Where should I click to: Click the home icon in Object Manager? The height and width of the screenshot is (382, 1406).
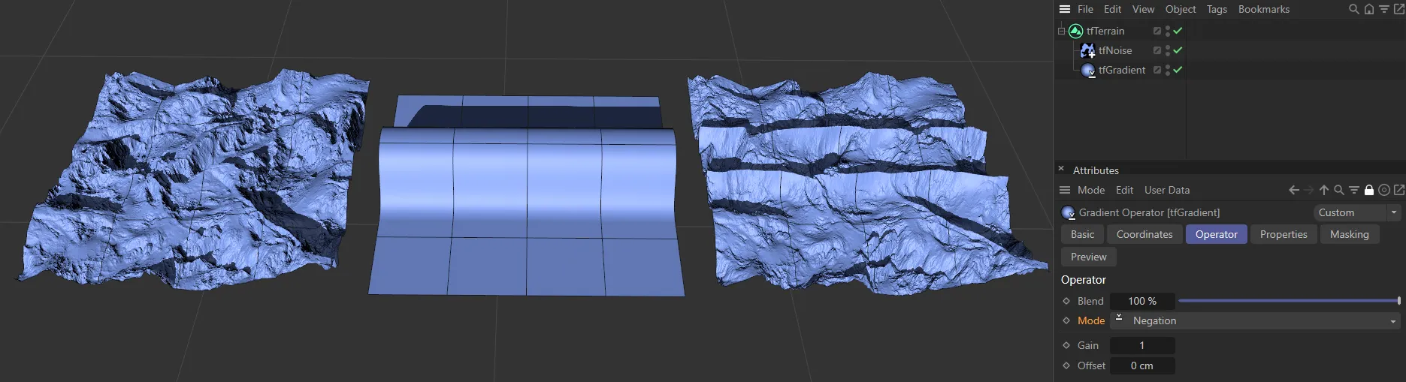point(1369,9)
